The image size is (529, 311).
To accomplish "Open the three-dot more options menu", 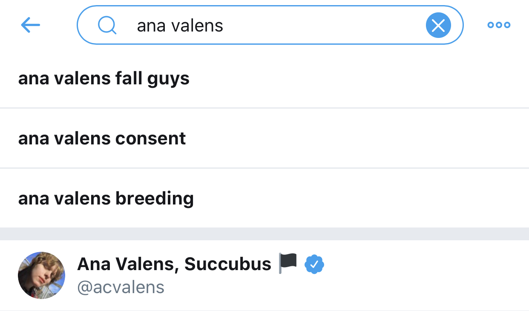I will pyautogui.click(x=499, y=25).
